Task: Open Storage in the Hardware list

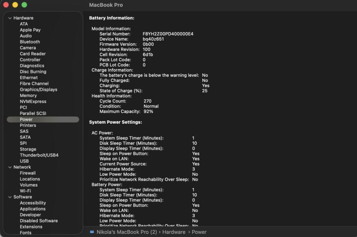Action: [x=28, y=149]
